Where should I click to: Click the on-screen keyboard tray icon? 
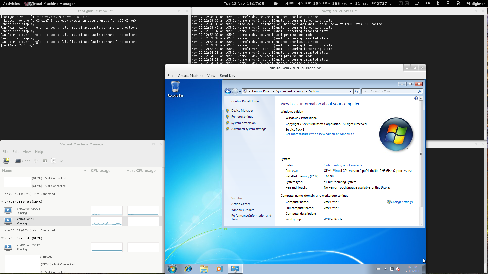[x=378, y=269]
